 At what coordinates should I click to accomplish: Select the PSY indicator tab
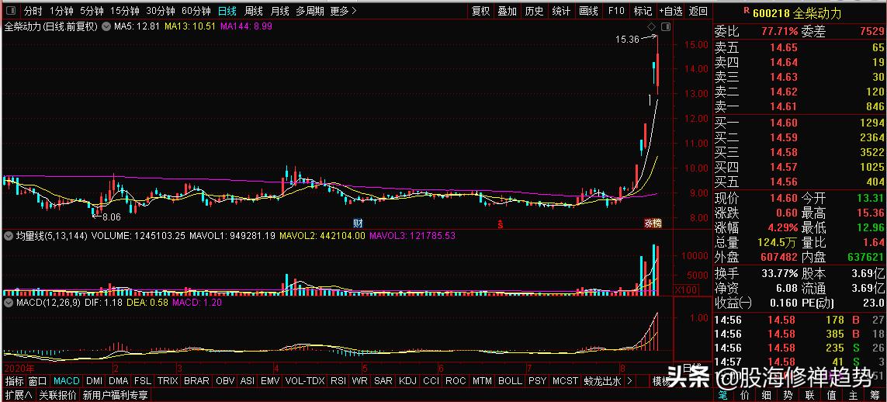pos(537,381)
